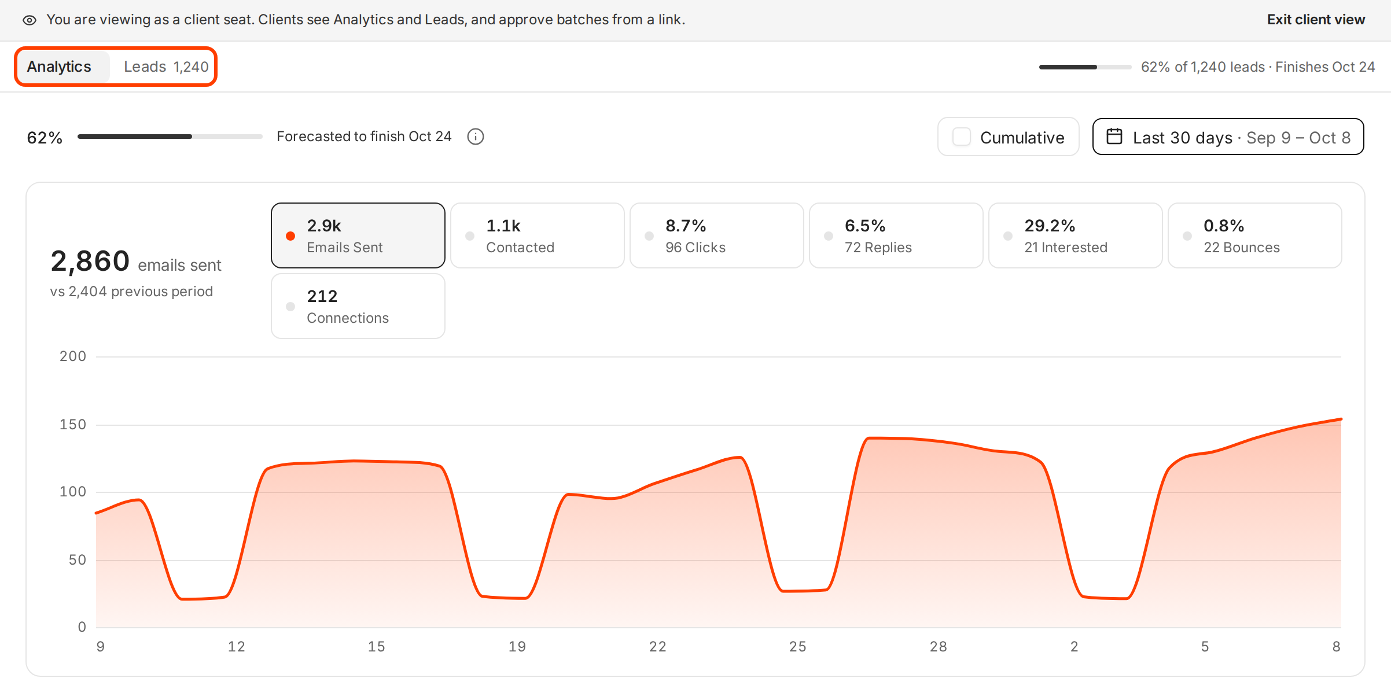
Task: Select the 2.9k Emails Sent metric card
Action: tap(358, 235)
